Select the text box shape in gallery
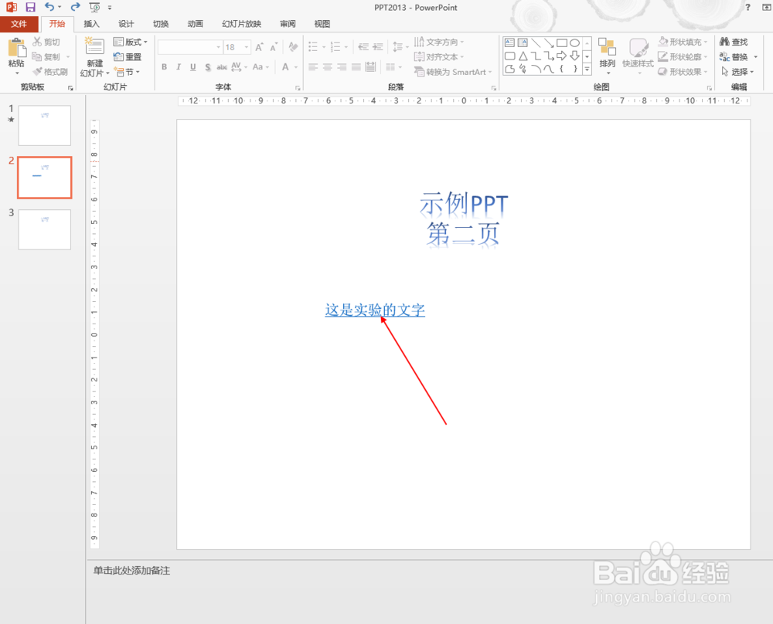Viewport: 773px width, 624px height. pos(509,42)
